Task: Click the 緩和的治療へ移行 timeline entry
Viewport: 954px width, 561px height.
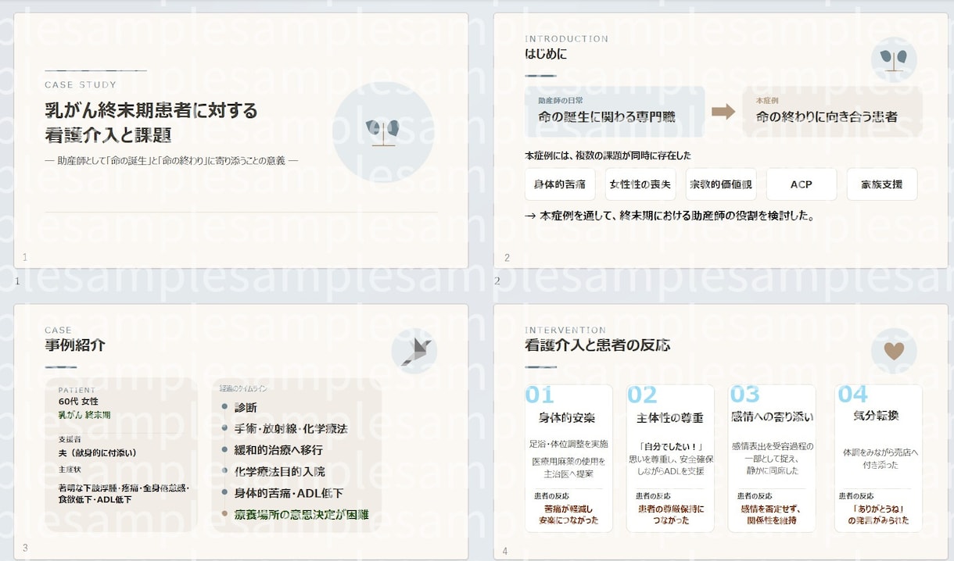Action: 278,450
